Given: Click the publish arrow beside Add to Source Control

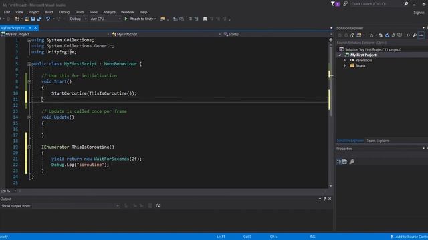Looking at the screenshot, I should [x=392, y=237].
